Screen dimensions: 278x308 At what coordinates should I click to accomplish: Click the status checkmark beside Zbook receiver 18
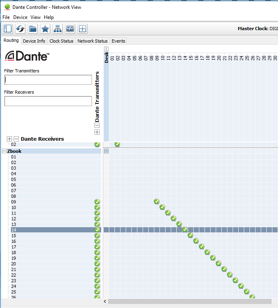[x=97, y=253]
